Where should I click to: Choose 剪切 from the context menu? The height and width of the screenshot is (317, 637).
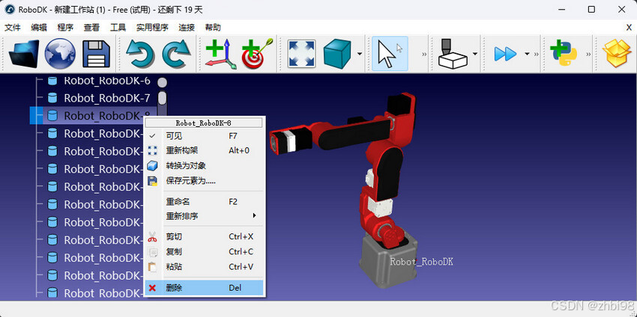pos(205,236)
